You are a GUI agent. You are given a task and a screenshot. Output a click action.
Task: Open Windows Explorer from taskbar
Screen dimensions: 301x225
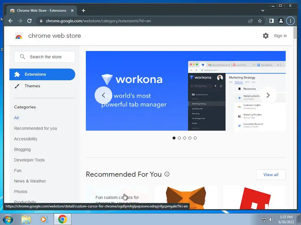coord(26,219)
